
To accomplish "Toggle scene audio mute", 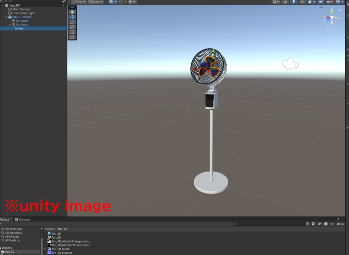I will click(302, 2).
